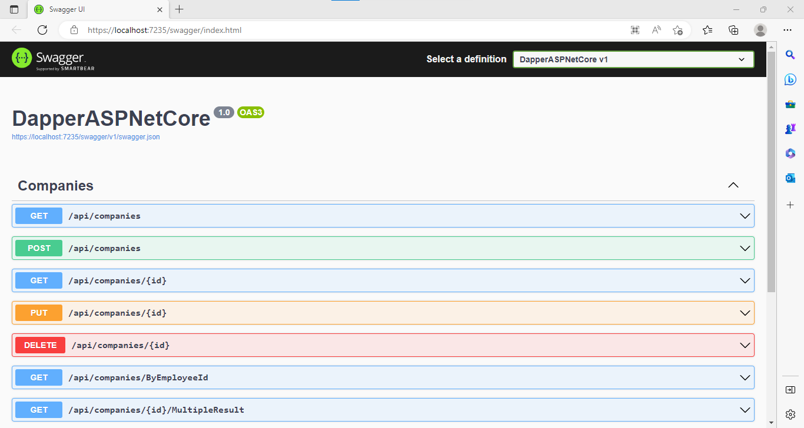Click the DapperASPNetCore title text

point(111,119)
